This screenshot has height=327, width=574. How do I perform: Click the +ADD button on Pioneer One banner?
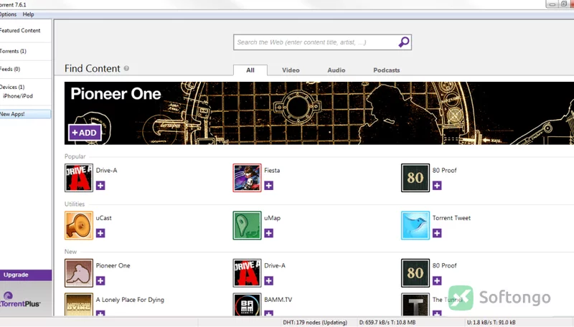click(85, 133)
